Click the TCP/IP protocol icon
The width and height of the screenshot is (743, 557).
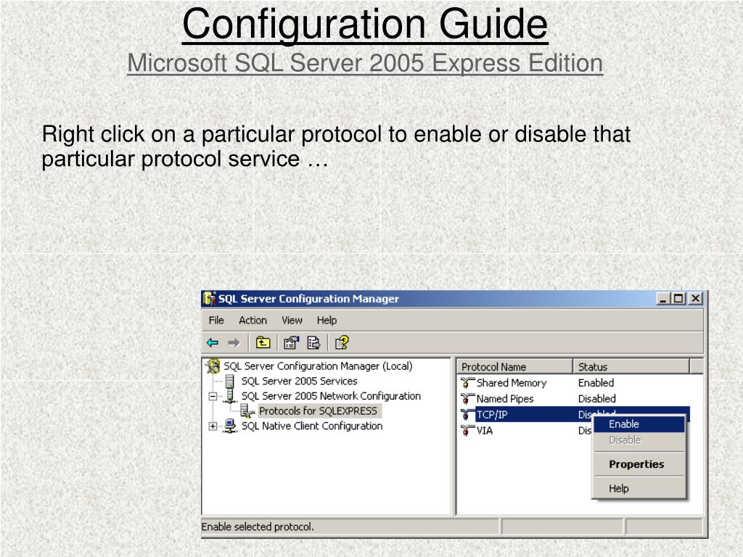click(x=468, y=414)
